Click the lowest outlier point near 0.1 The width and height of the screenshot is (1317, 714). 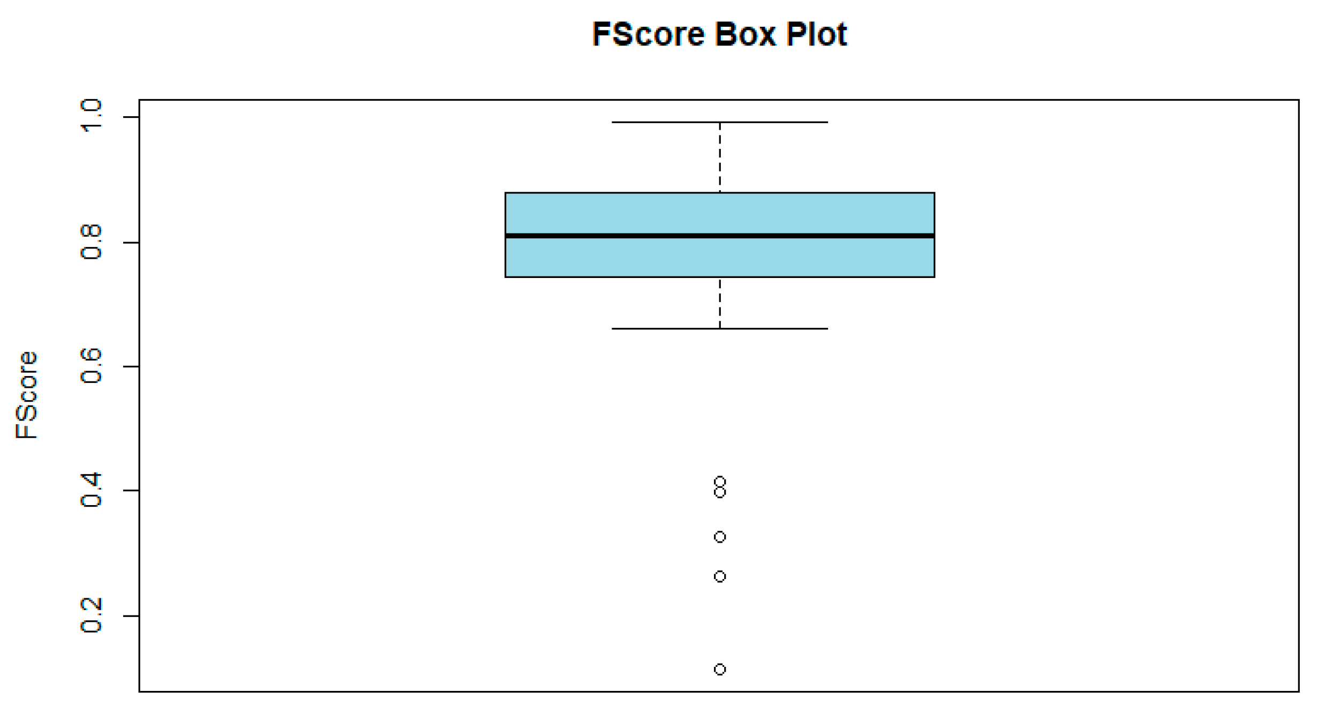[x=720, y=670]
